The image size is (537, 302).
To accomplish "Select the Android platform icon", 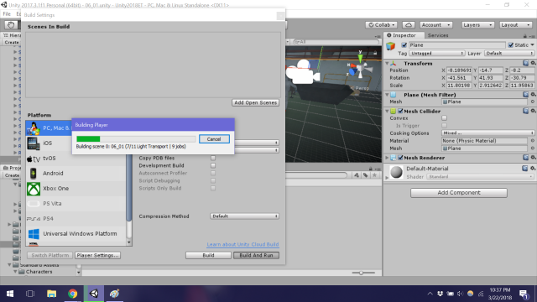I will pyautogui.click(x=34, y=174).
